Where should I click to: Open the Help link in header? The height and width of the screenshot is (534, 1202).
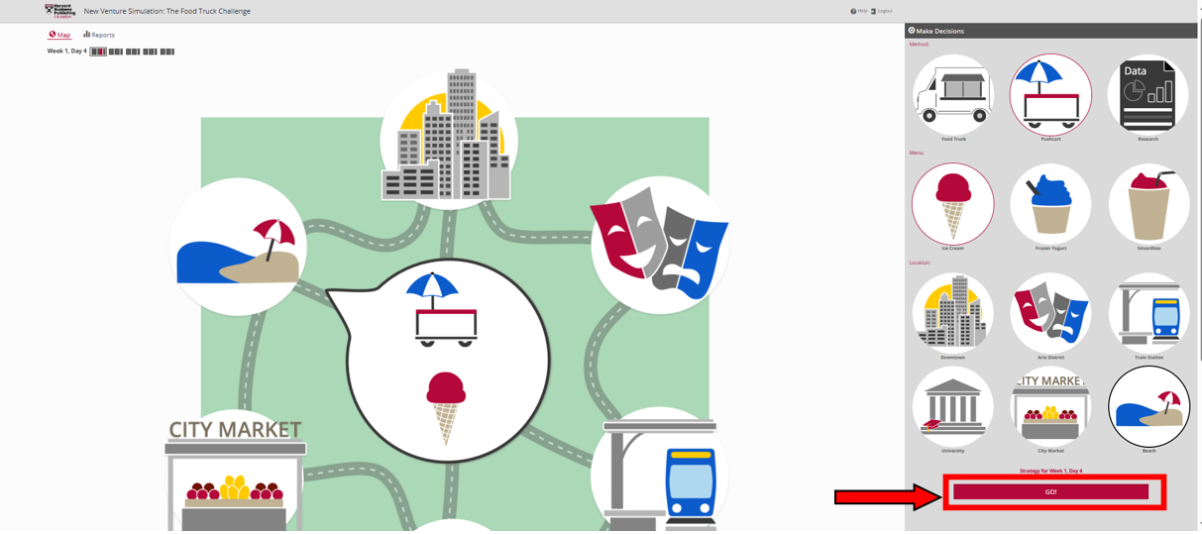click(x=858, y=11)
